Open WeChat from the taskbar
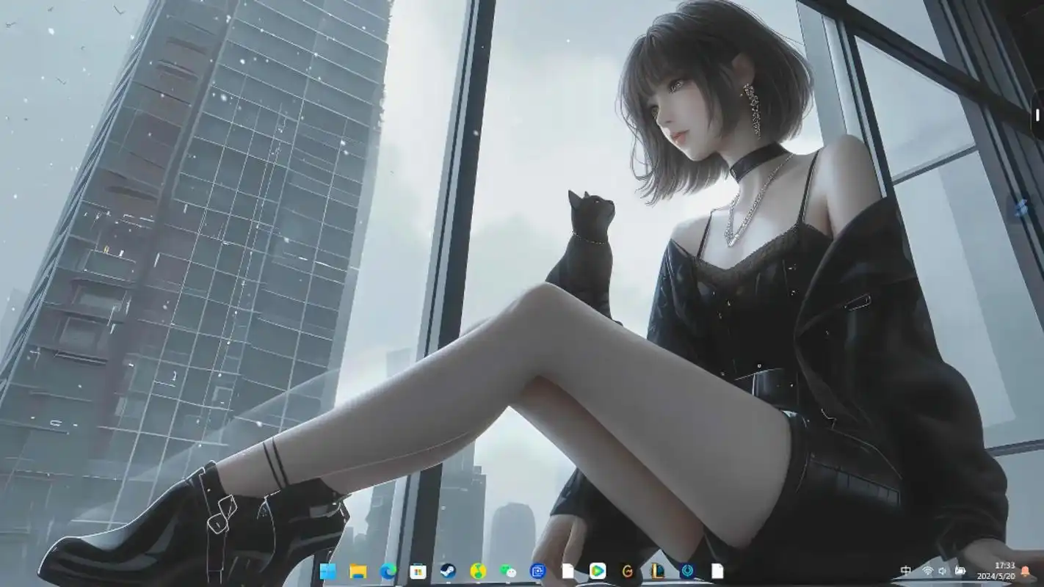1044x587 pixels. (507, 571)
